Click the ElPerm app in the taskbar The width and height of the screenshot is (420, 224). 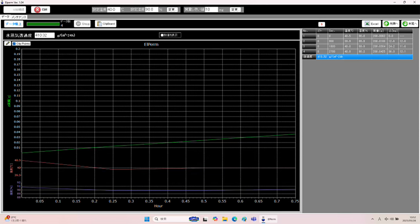pos(268,219)
